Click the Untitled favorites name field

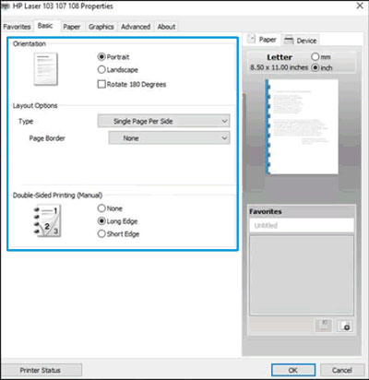point(302,225)
